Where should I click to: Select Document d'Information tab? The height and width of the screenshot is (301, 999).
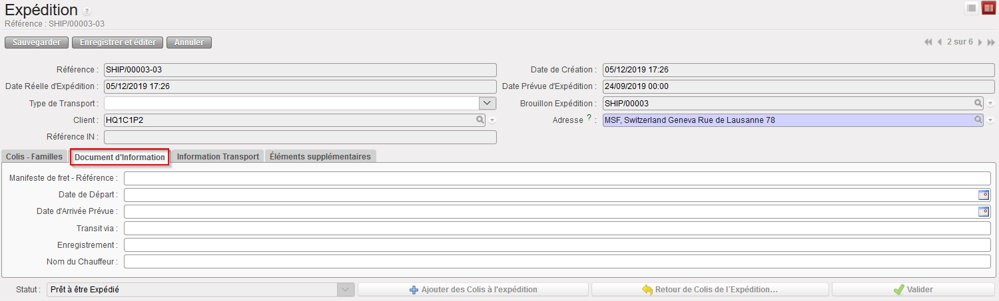click(120, 157)
